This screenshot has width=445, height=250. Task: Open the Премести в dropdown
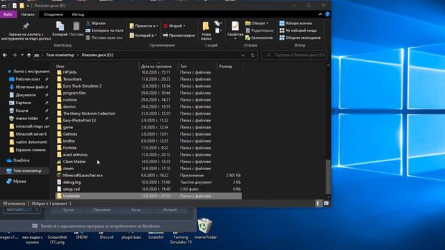click(x=144, y=26)
